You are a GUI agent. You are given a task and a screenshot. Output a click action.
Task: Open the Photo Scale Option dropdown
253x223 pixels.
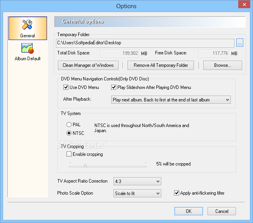137,193
